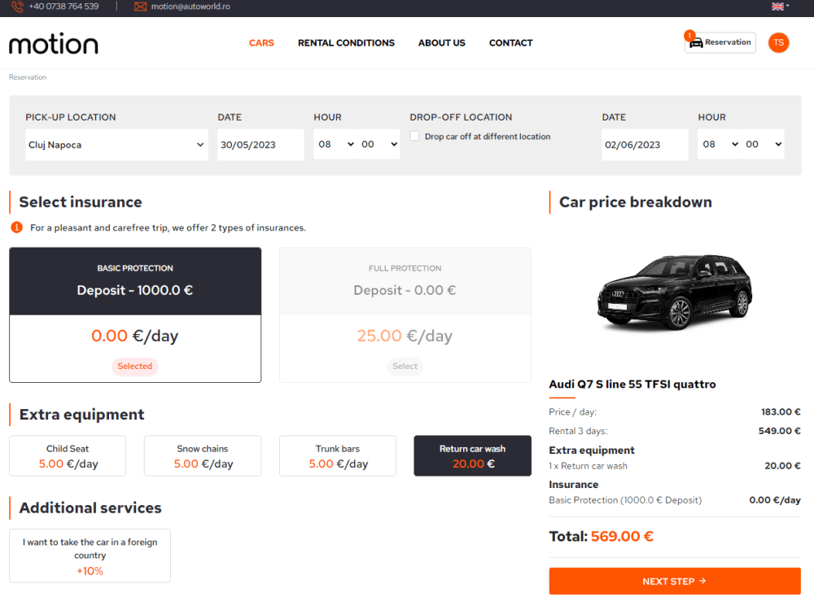Image resolution: width=814 pixels, height=611 pixels.
Task: Click the drop-off date field 02/06/2023
Action: (645, 145)
